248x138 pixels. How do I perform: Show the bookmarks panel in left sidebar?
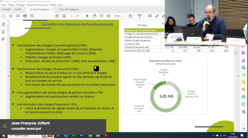coord(3,32)
